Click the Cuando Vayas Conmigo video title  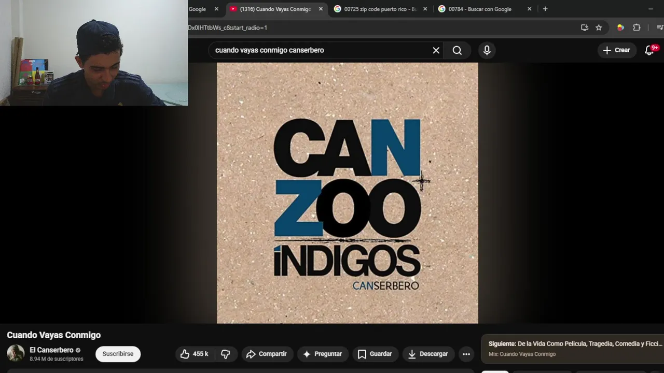[54, 335]
